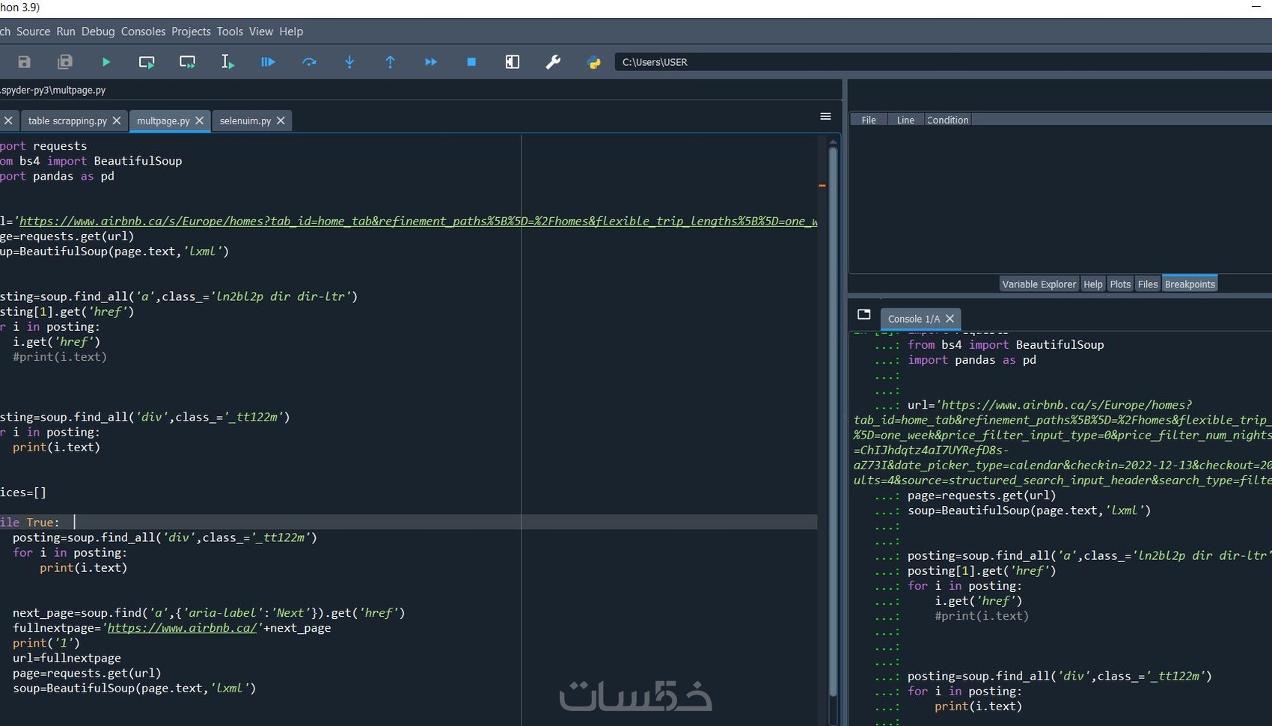Sort breakpoints by File column header
Screen dimensions: 1272x726
869,120
